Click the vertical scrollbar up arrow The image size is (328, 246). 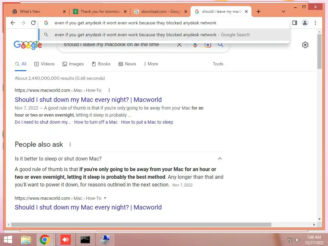click(319, 32)
